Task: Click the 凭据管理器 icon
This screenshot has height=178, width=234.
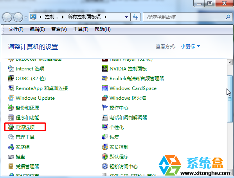Action: (11, 166)
